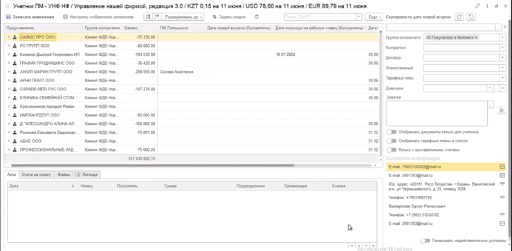This screenshot has width=512, height=251.
Task: Click the notepad icon beside the Заметка field
Action: (x=501, y=111)
